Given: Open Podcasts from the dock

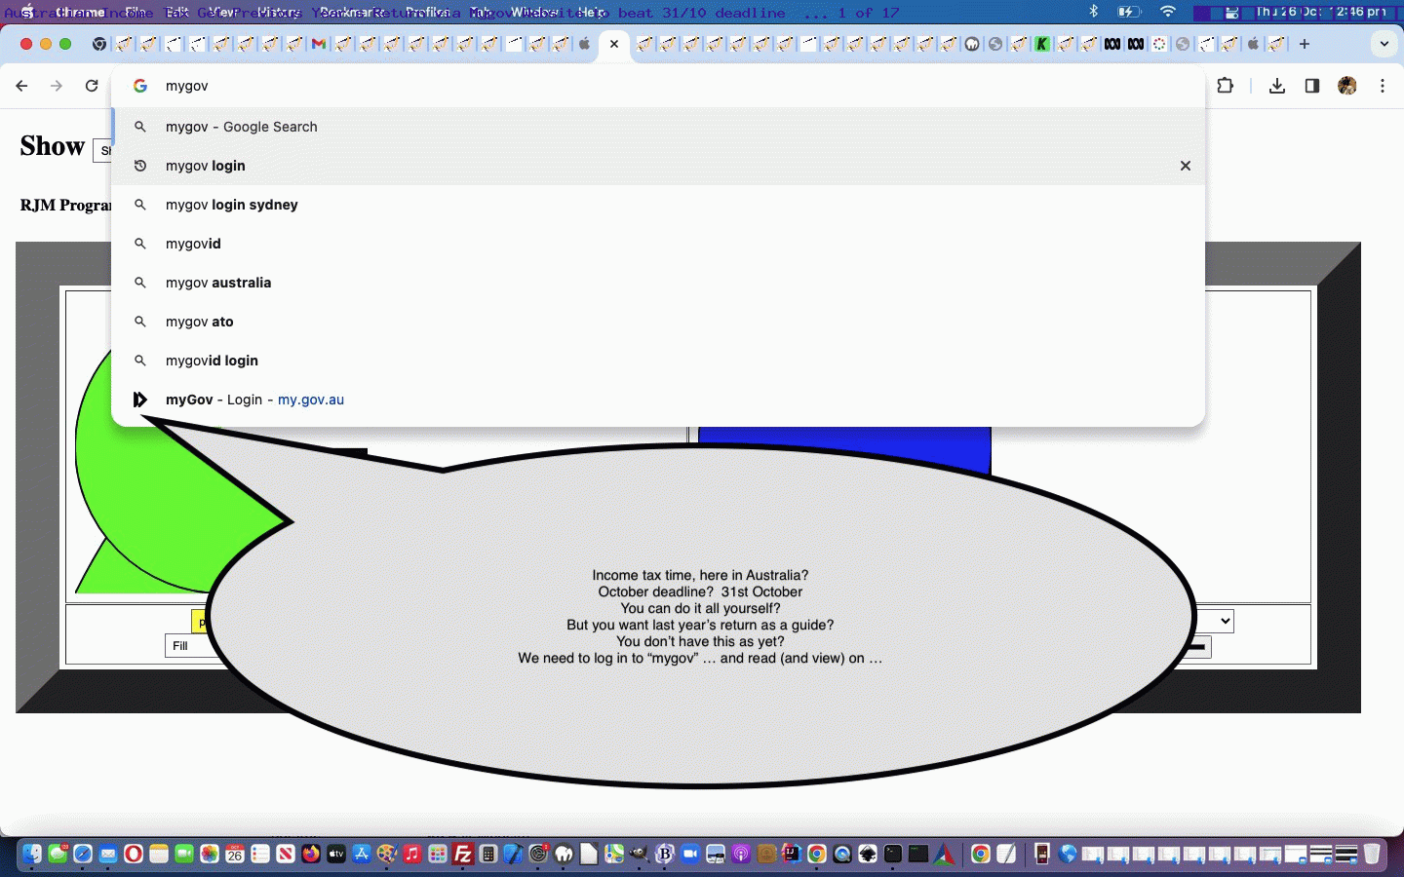Looking at the screenshot, I should [740, 854].
